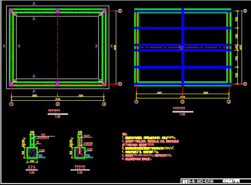Click the 'C30?' label in the '?????' detail
This screenshot has width=251, height=185.
[90, 150]
